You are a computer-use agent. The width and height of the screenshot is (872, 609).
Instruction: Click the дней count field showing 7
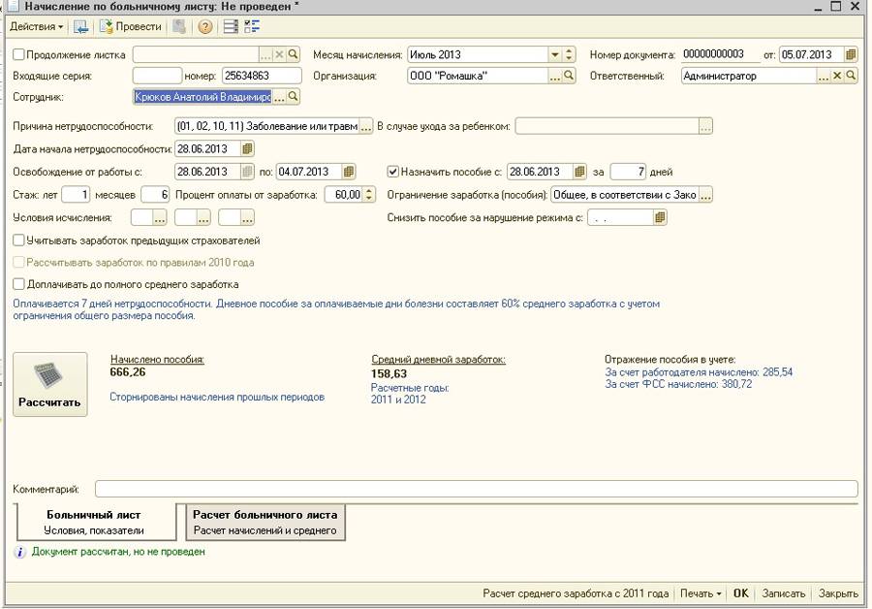tap(628, 172)
